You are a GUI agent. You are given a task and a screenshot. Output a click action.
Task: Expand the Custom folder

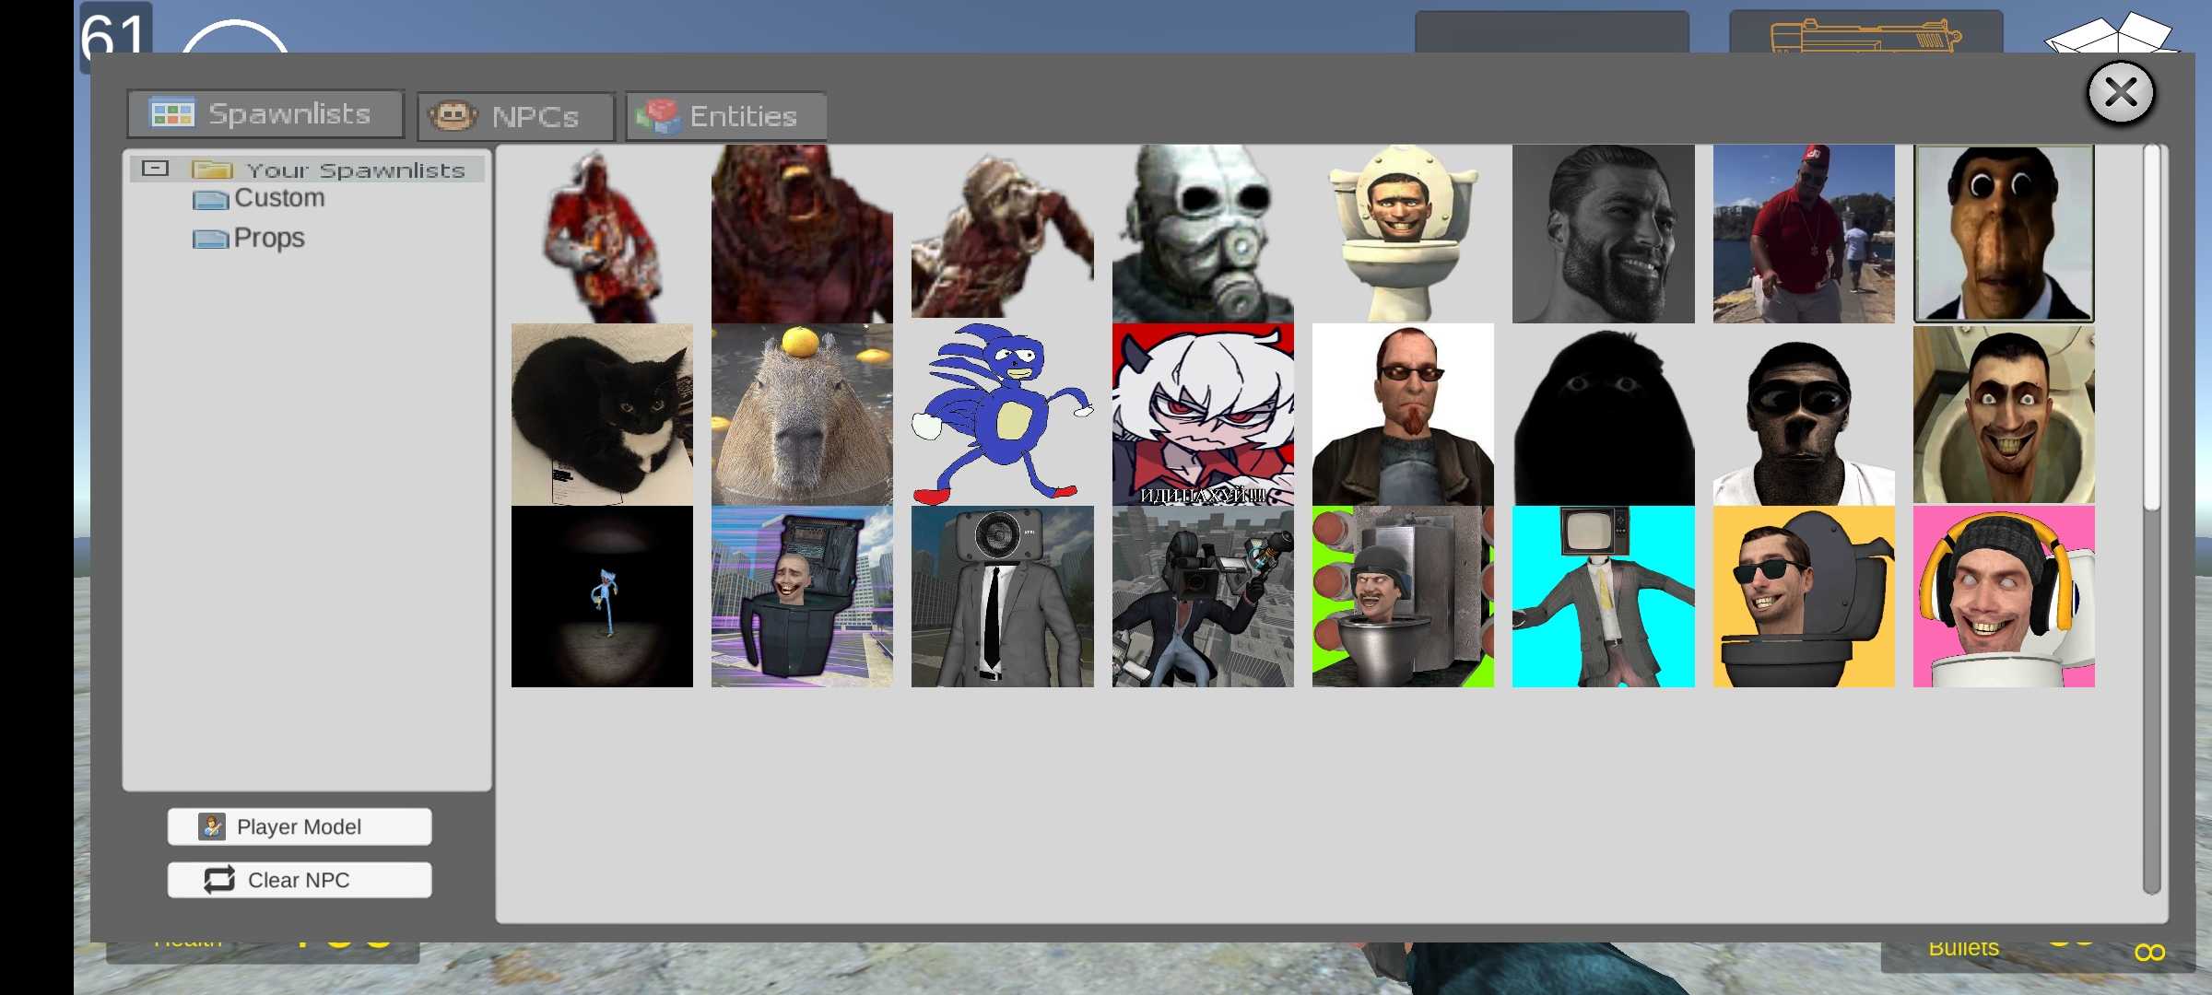279,197
